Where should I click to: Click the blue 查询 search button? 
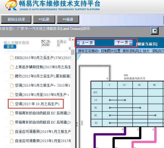click(10, 46)
